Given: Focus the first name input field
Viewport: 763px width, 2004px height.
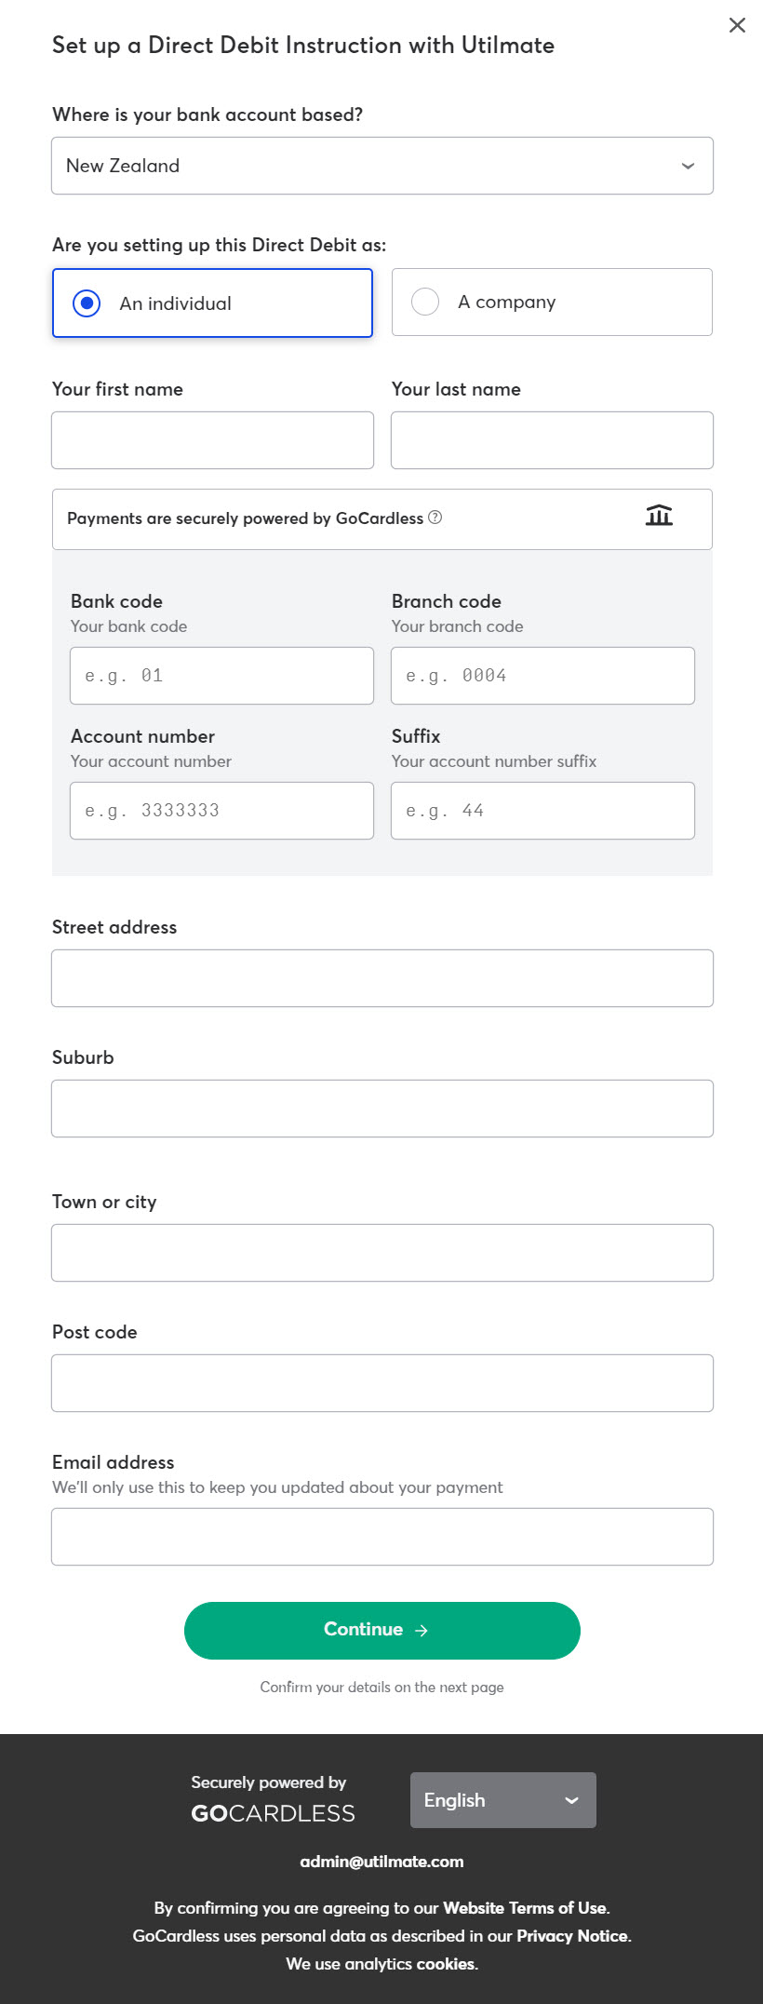Looking at the screenshot, I should coord(213,440).
